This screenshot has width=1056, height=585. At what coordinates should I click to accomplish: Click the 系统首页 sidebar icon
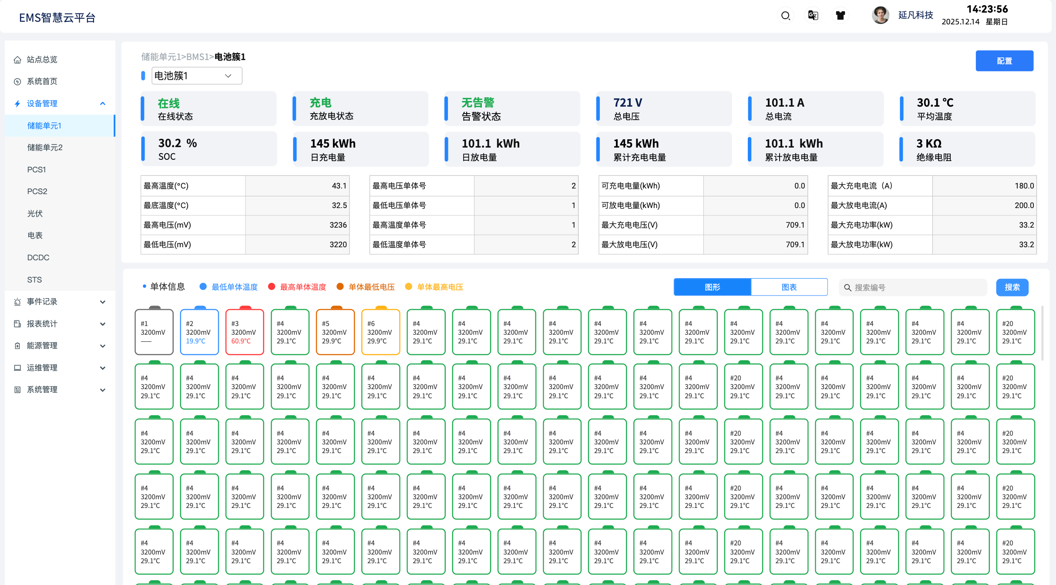click(x=17, y=81)
